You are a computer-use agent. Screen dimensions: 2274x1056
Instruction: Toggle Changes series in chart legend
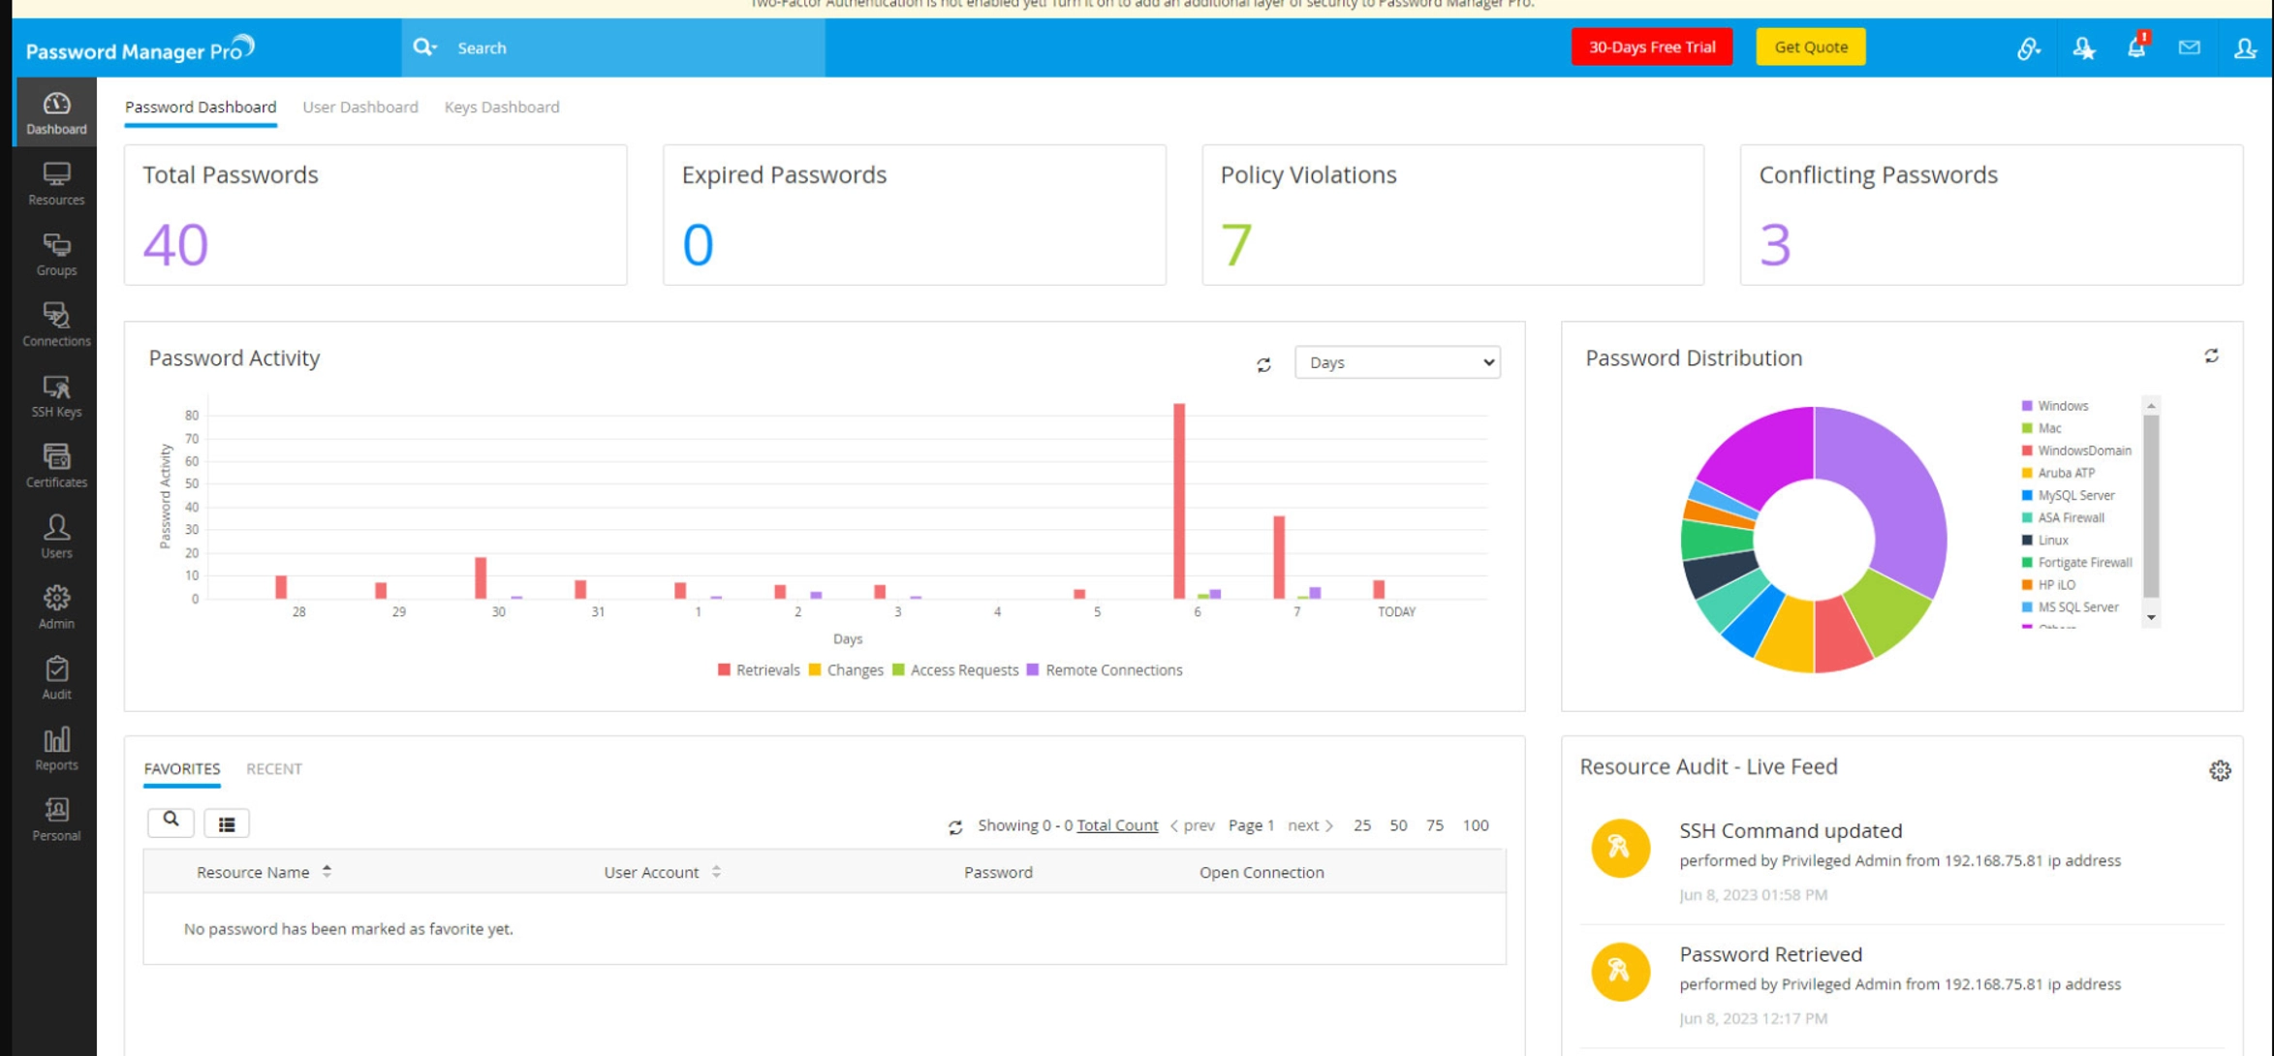[x=846, y=669]
